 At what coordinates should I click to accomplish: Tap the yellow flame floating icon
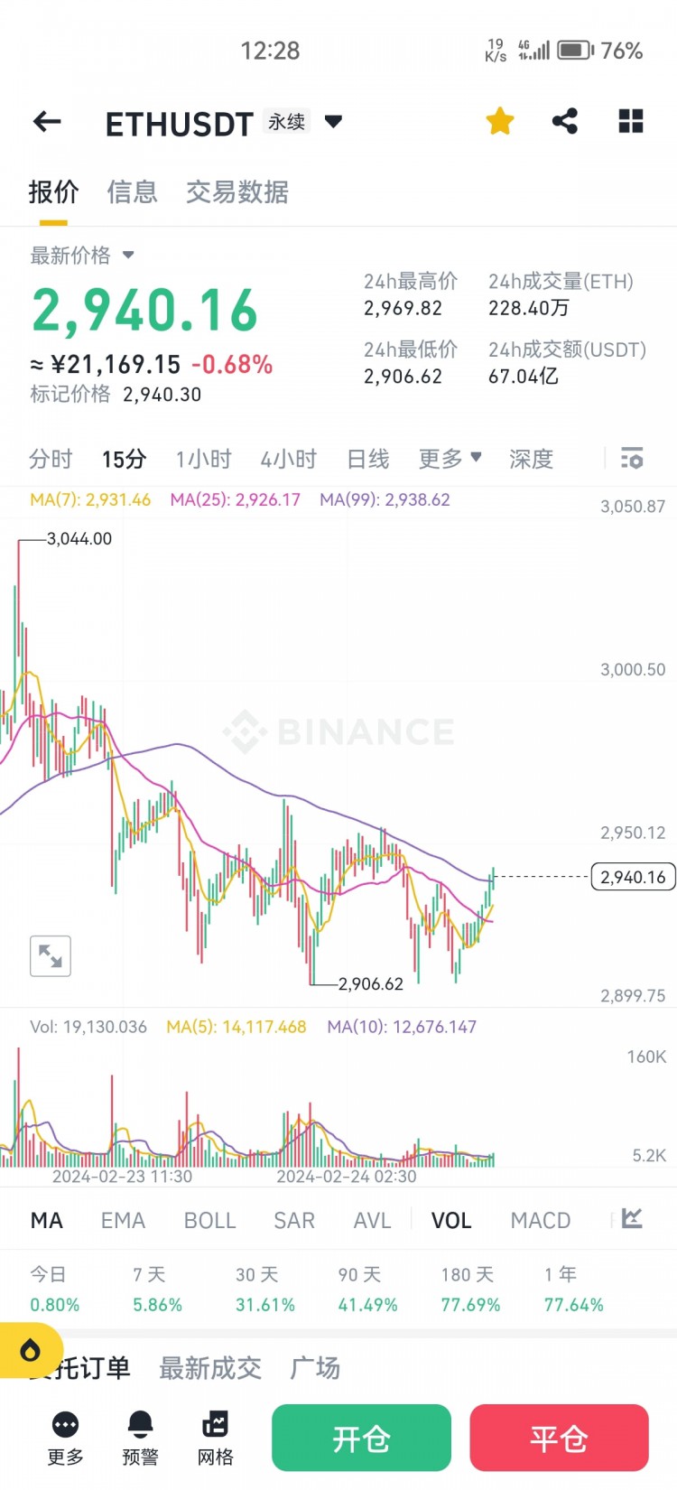point(31,1351)
